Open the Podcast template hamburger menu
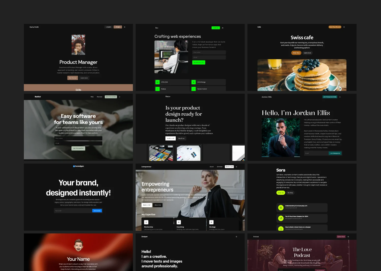Image resolution: width=381 pixels, height=271 pixels. pos(348,237)
